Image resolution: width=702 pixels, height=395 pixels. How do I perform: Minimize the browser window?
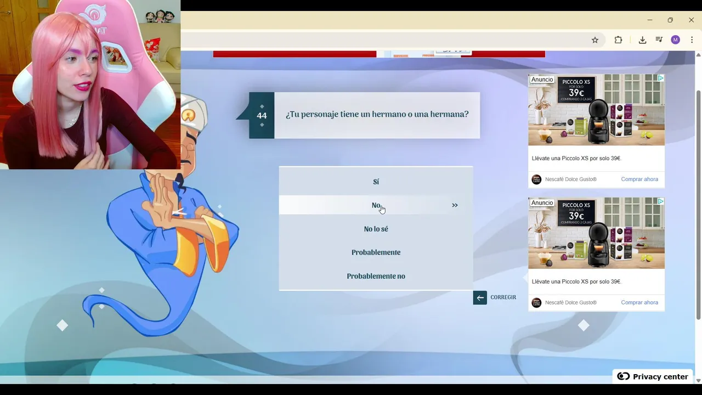pos(650,20)
